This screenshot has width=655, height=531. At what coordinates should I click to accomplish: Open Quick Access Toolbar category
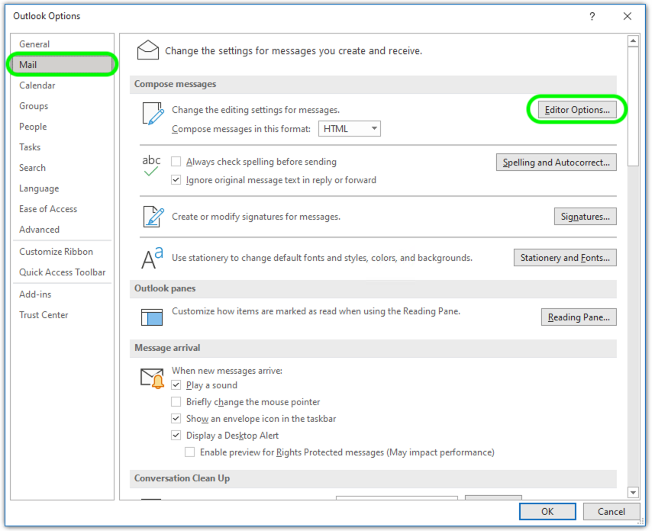coord(62,272)
